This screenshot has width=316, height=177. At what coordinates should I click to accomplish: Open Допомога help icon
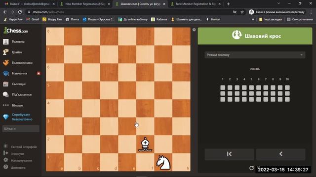5,167
